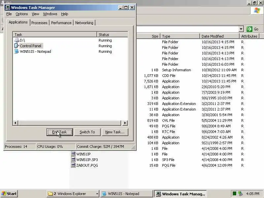Sort Explorer files by Date Modified column

tap(219, 36)
